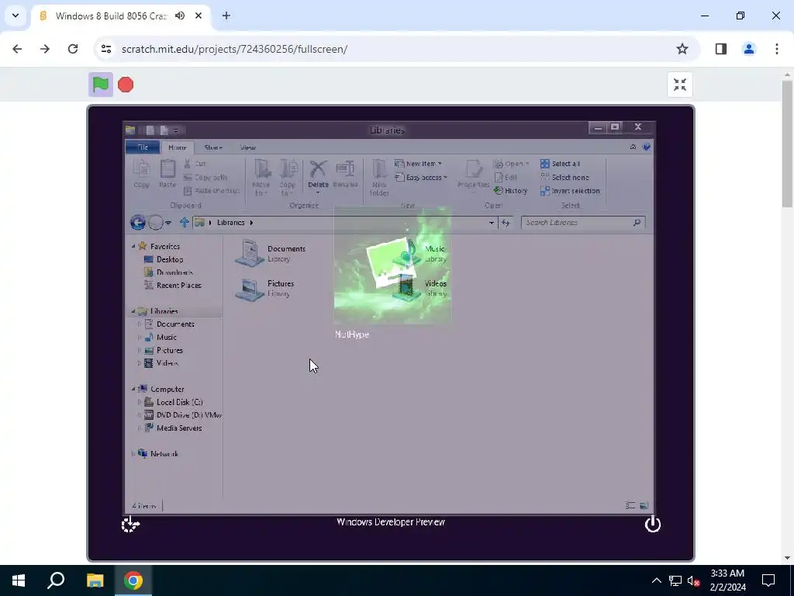This screenshot has width=794, height=596.
Task: Select the power icon at the bottom right
Action: coord(653,524)
